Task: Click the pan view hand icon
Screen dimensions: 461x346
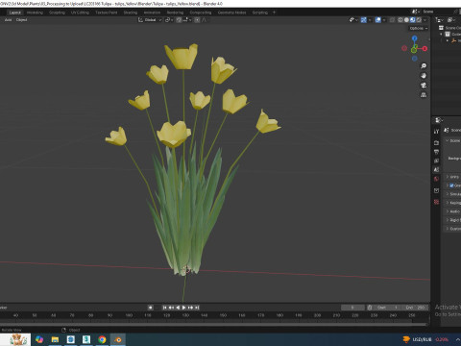Action: click(x=424, y=76)
